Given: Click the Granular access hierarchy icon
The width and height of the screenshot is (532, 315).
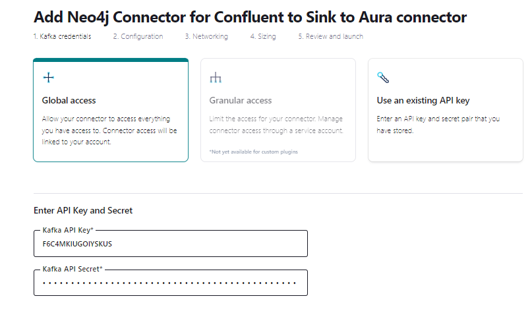Looking at the screenshot, I should (x=216, y=78).
